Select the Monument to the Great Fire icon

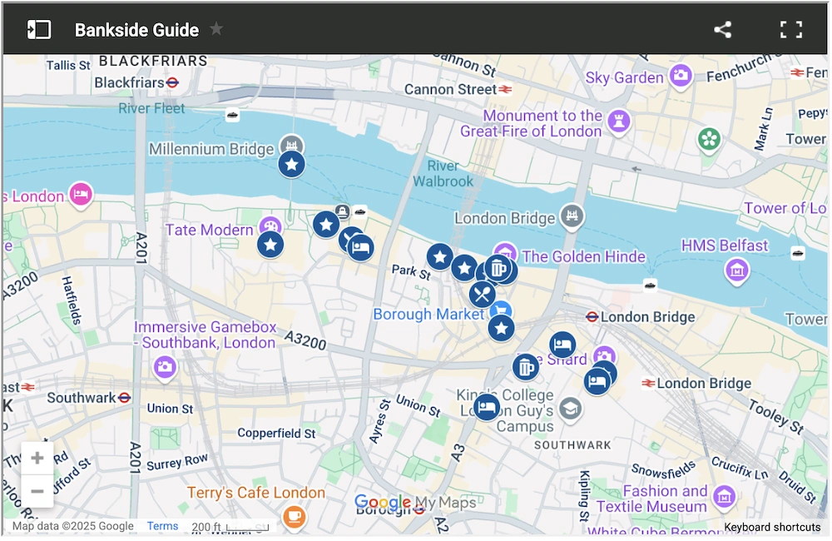(618, 122)
